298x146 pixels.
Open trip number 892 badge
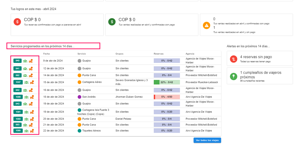(x=18, y=75)
